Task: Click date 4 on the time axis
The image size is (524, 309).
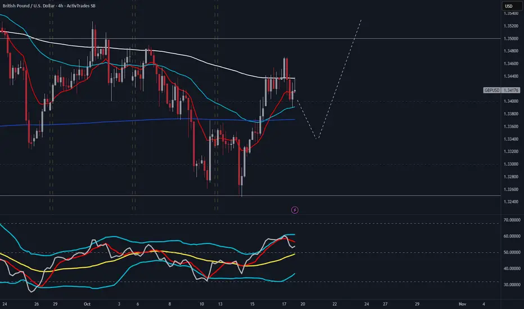Action: [484, 304]
